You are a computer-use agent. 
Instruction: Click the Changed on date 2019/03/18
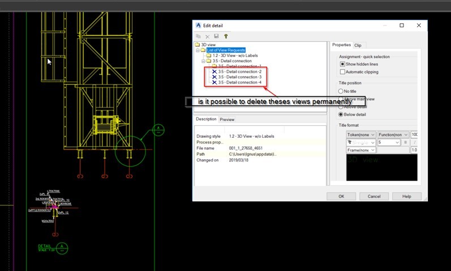click(x=238, y=160)
